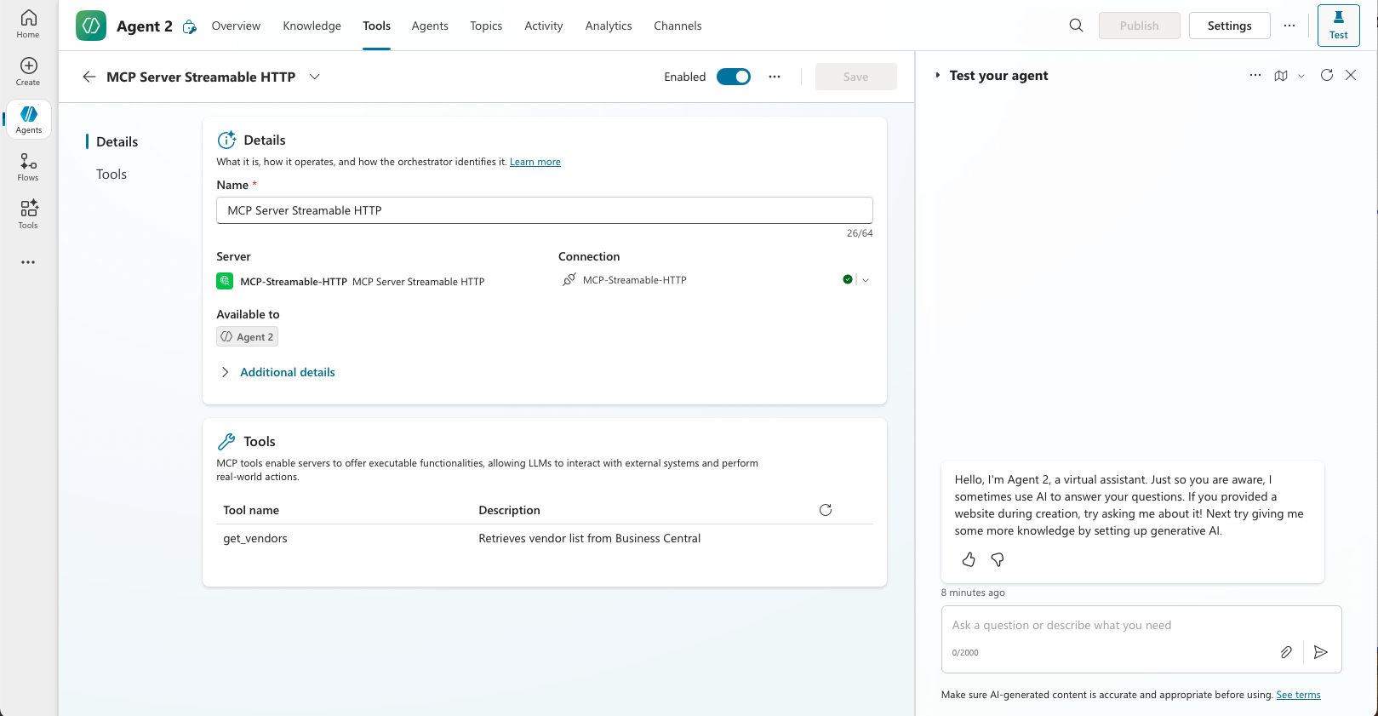Open search with magnifier icon
This screenshot has height=716, width=1378.
1076,26
